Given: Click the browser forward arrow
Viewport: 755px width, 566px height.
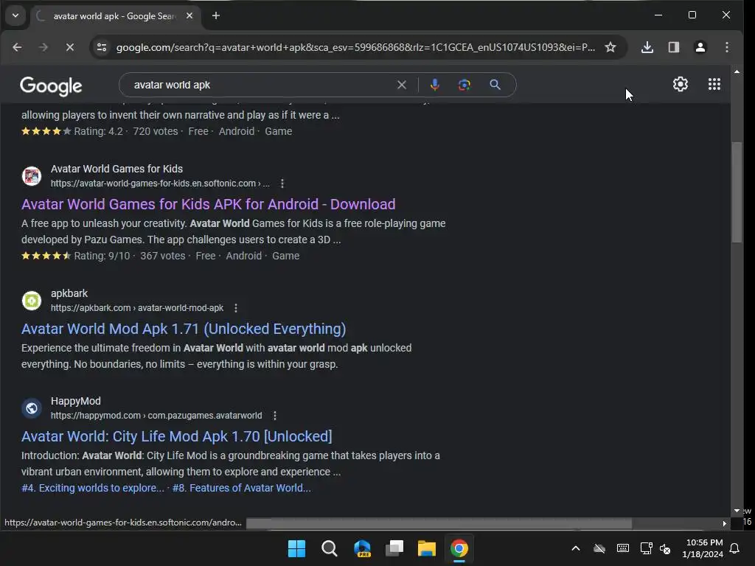Looking at the screenshot, I should pyautogui.click(x=44, y=47).
